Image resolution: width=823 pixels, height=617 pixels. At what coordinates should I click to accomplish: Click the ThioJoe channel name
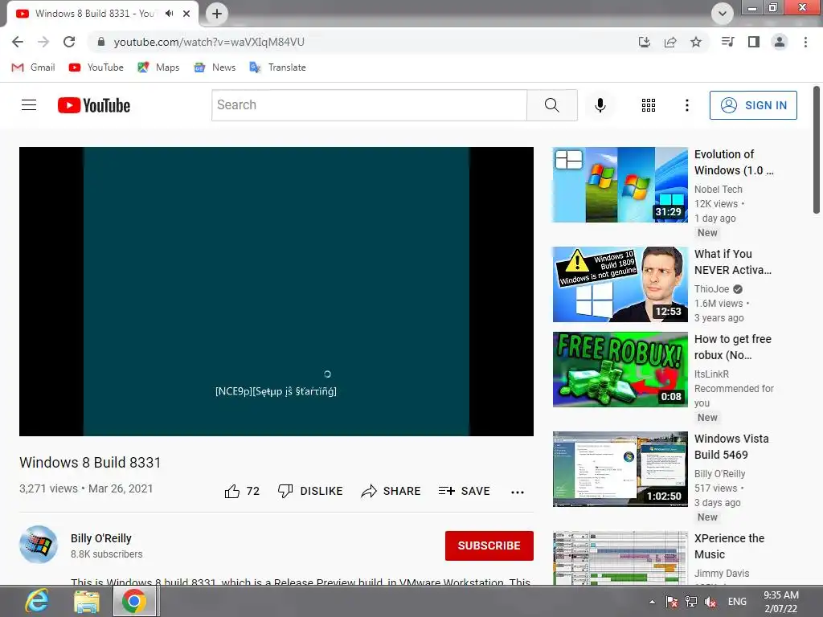tap(712, 289)
